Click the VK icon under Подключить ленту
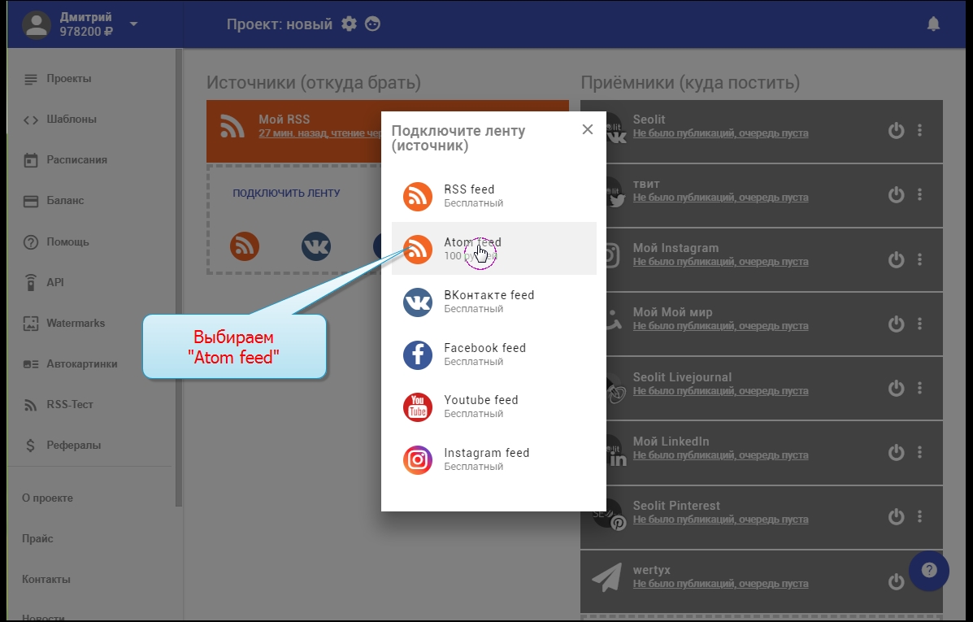 click(316, 246)
